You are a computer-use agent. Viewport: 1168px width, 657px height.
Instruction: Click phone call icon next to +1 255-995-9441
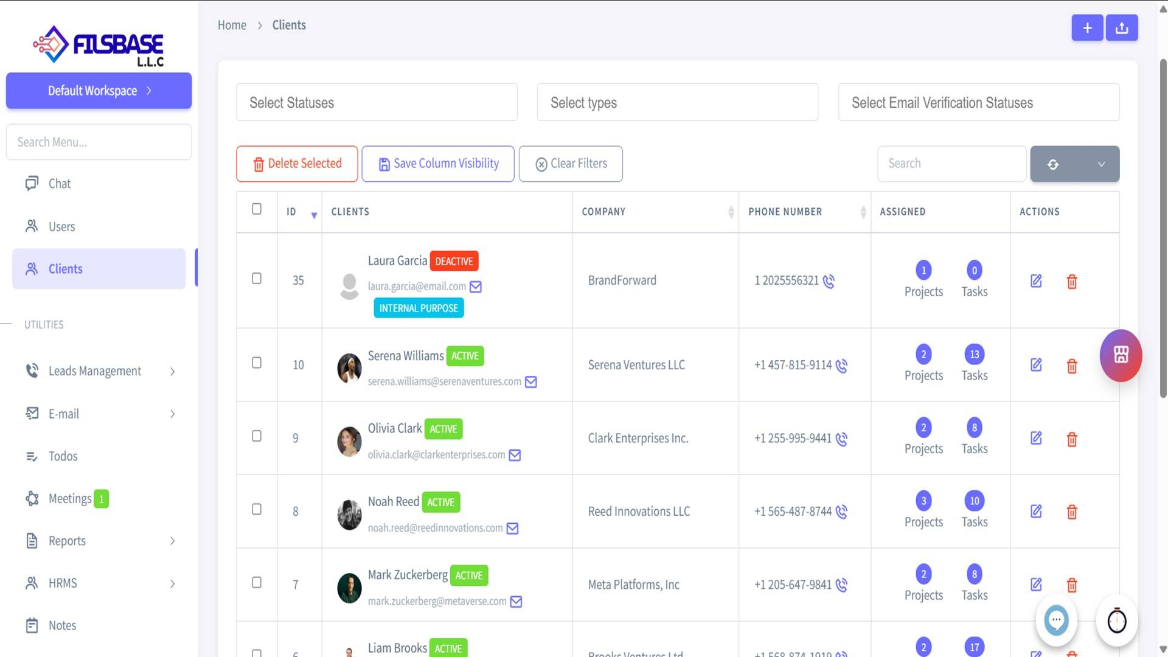coord(841,439)
